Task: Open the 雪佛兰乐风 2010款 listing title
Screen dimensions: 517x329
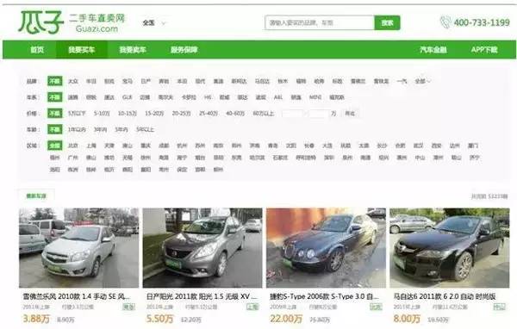Action: pyautogui.click(x=76, y=296)
